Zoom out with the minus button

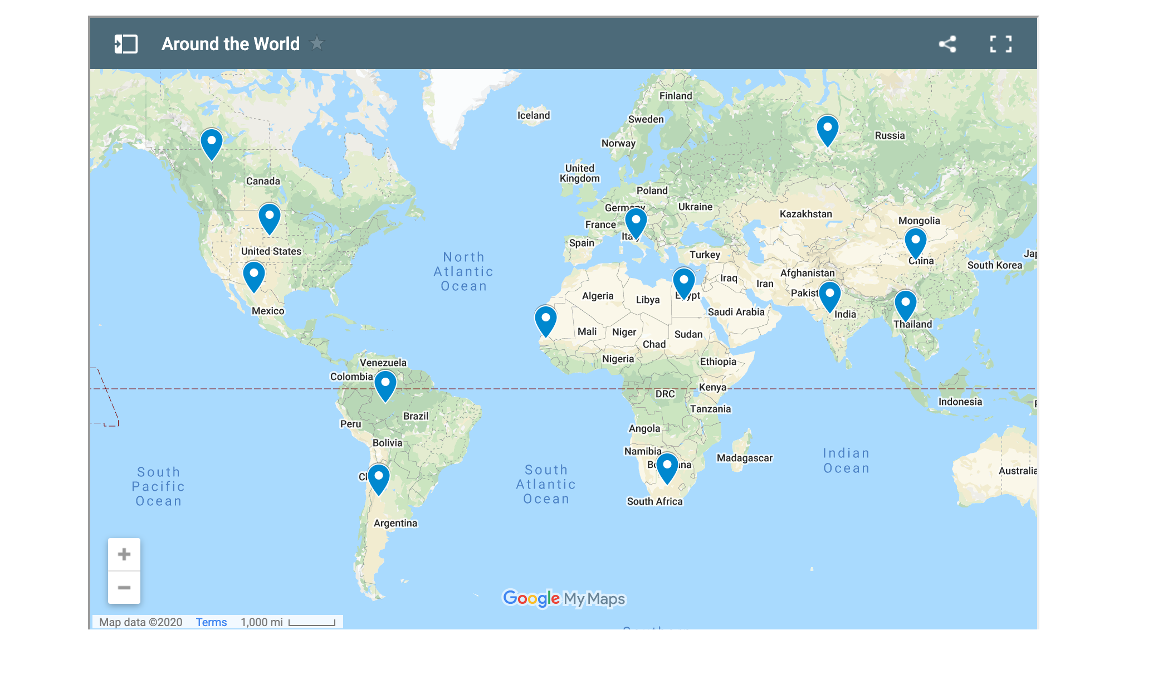[x=124, y=588]
